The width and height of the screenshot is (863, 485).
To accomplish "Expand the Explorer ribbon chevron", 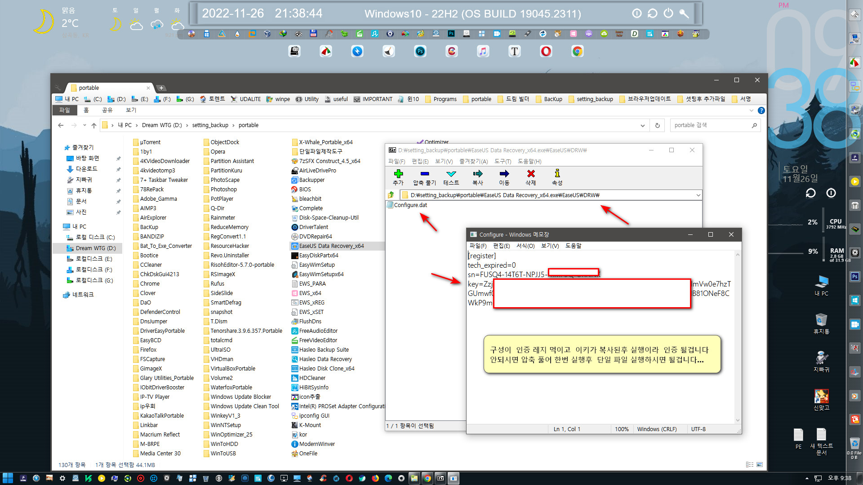I will [x=751, y=110].
